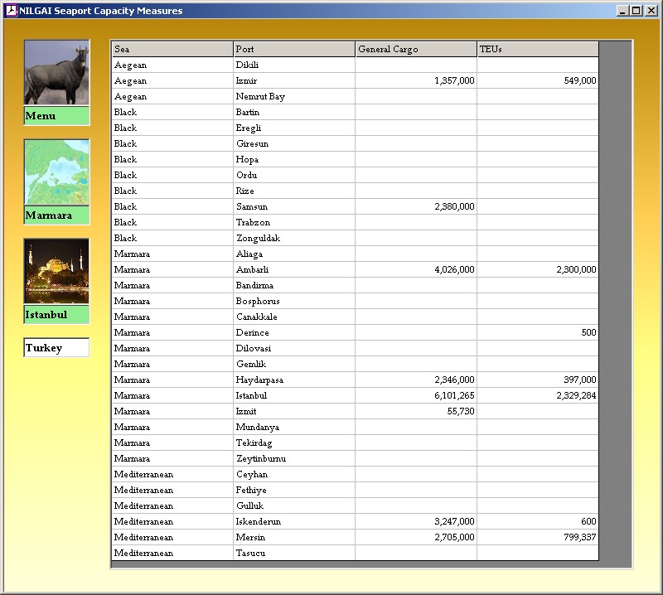The image size is (663, 595).
Task: Click Istanbul TEUs value 2,329,284
Action: click(x=537, y=395)
